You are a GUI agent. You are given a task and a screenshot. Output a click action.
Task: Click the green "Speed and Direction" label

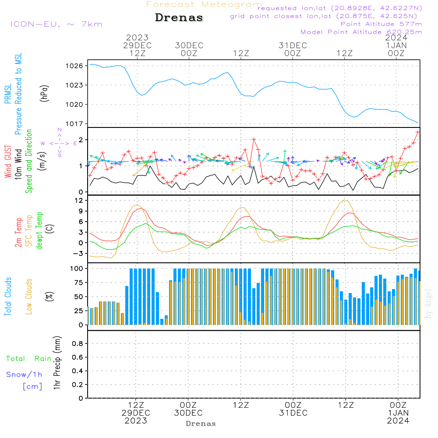pos(28,161)
